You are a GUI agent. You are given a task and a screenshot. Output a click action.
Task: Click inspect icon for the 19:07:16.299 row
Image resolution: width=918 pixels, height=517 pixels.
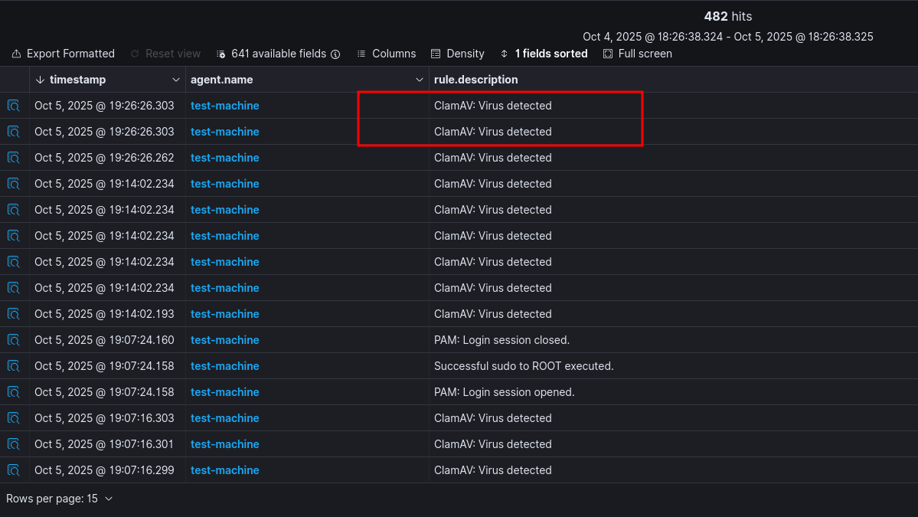(14, 470)
